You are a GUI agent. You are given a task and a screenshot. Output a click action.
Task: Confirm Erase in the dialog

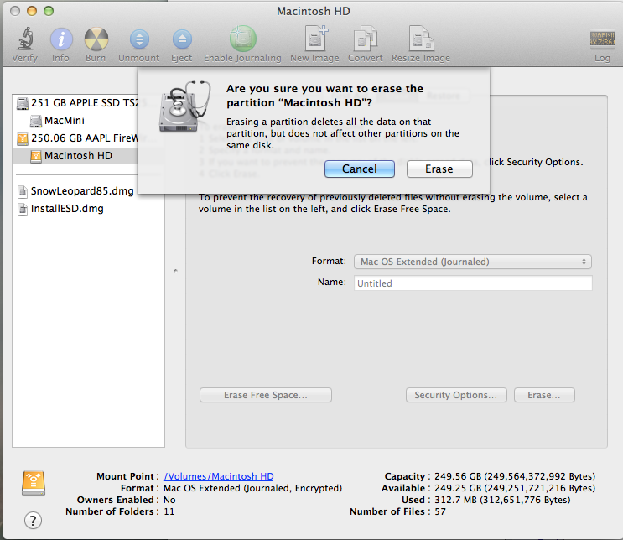click(x=439, y=169)
